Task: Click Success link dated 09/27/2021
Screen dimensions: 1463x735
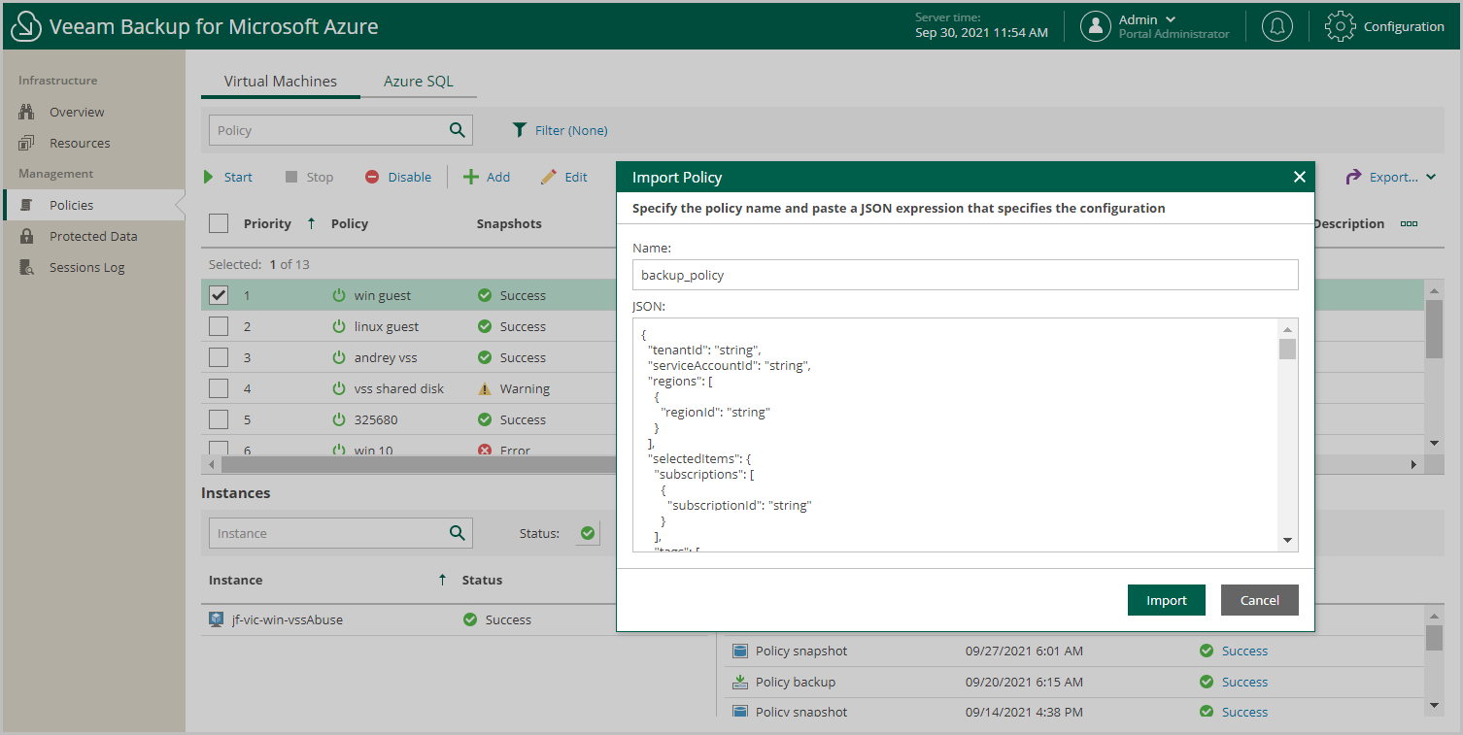Action: point(1244,651)
